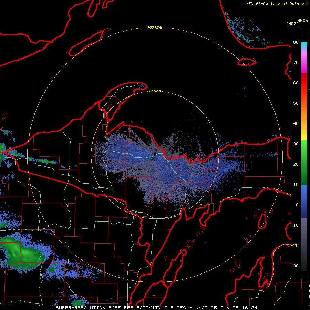Click the -20 value on the dBZ scale
Viewport: 310px width, 310px height.
[x=294, y=246]
